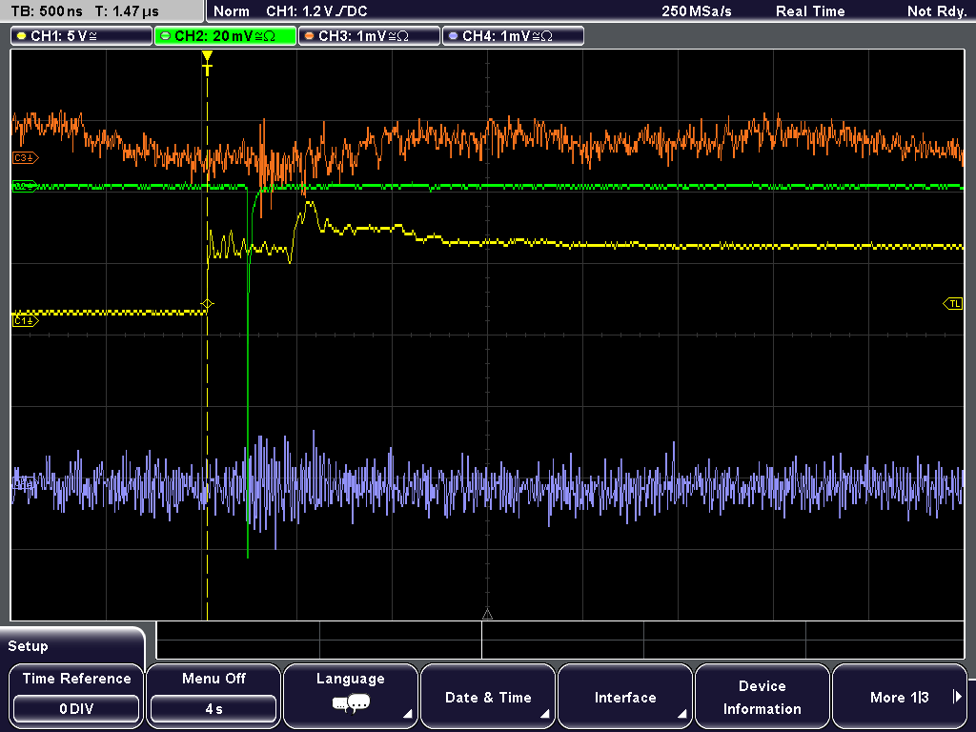Viewport: 976px width, 732px height.
Task: Click the C1 ground level marker
Action: (x=25, y=320)
